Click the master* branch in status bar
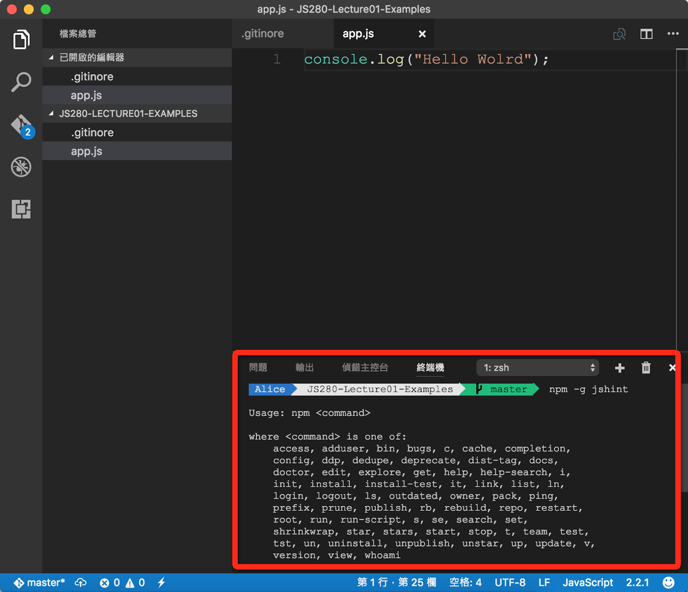This screenshot has width=688, height=592. pos(39,583)
